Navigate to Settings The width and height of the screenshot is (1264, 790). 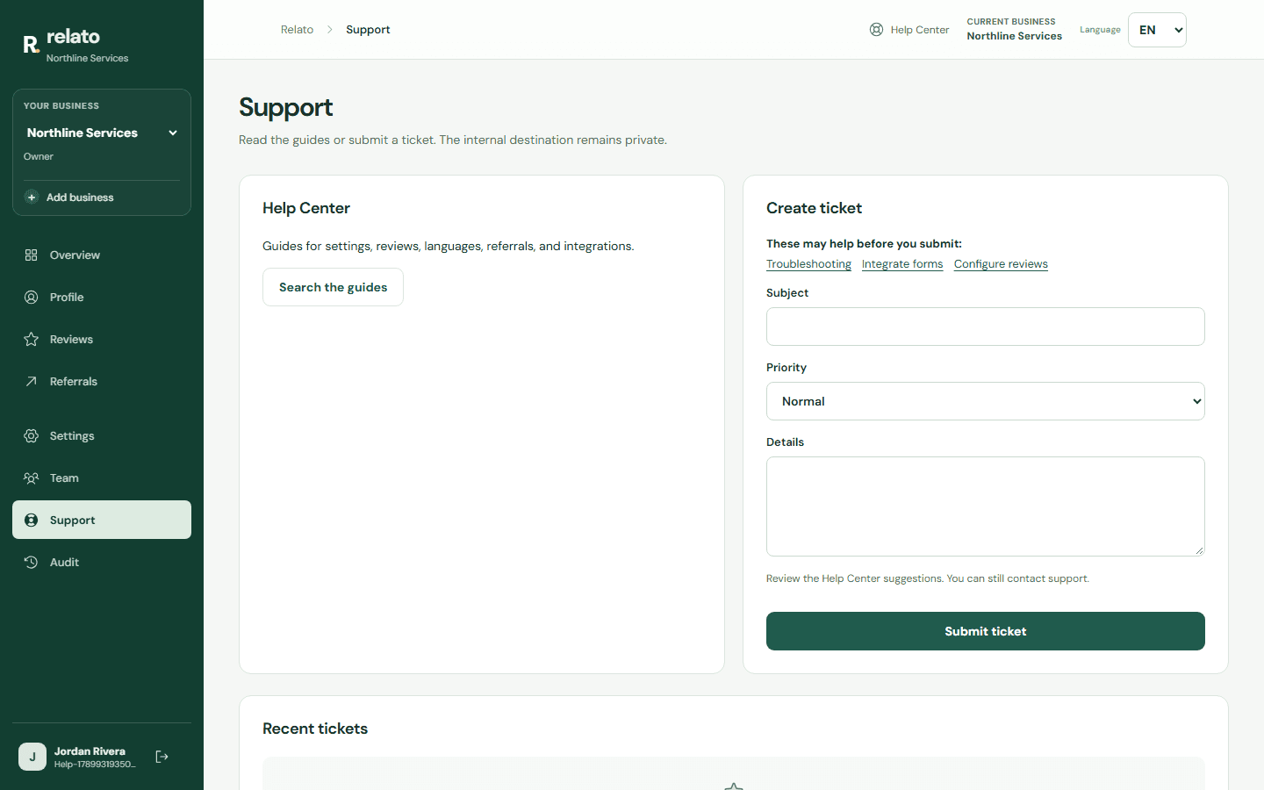(102, 436)
